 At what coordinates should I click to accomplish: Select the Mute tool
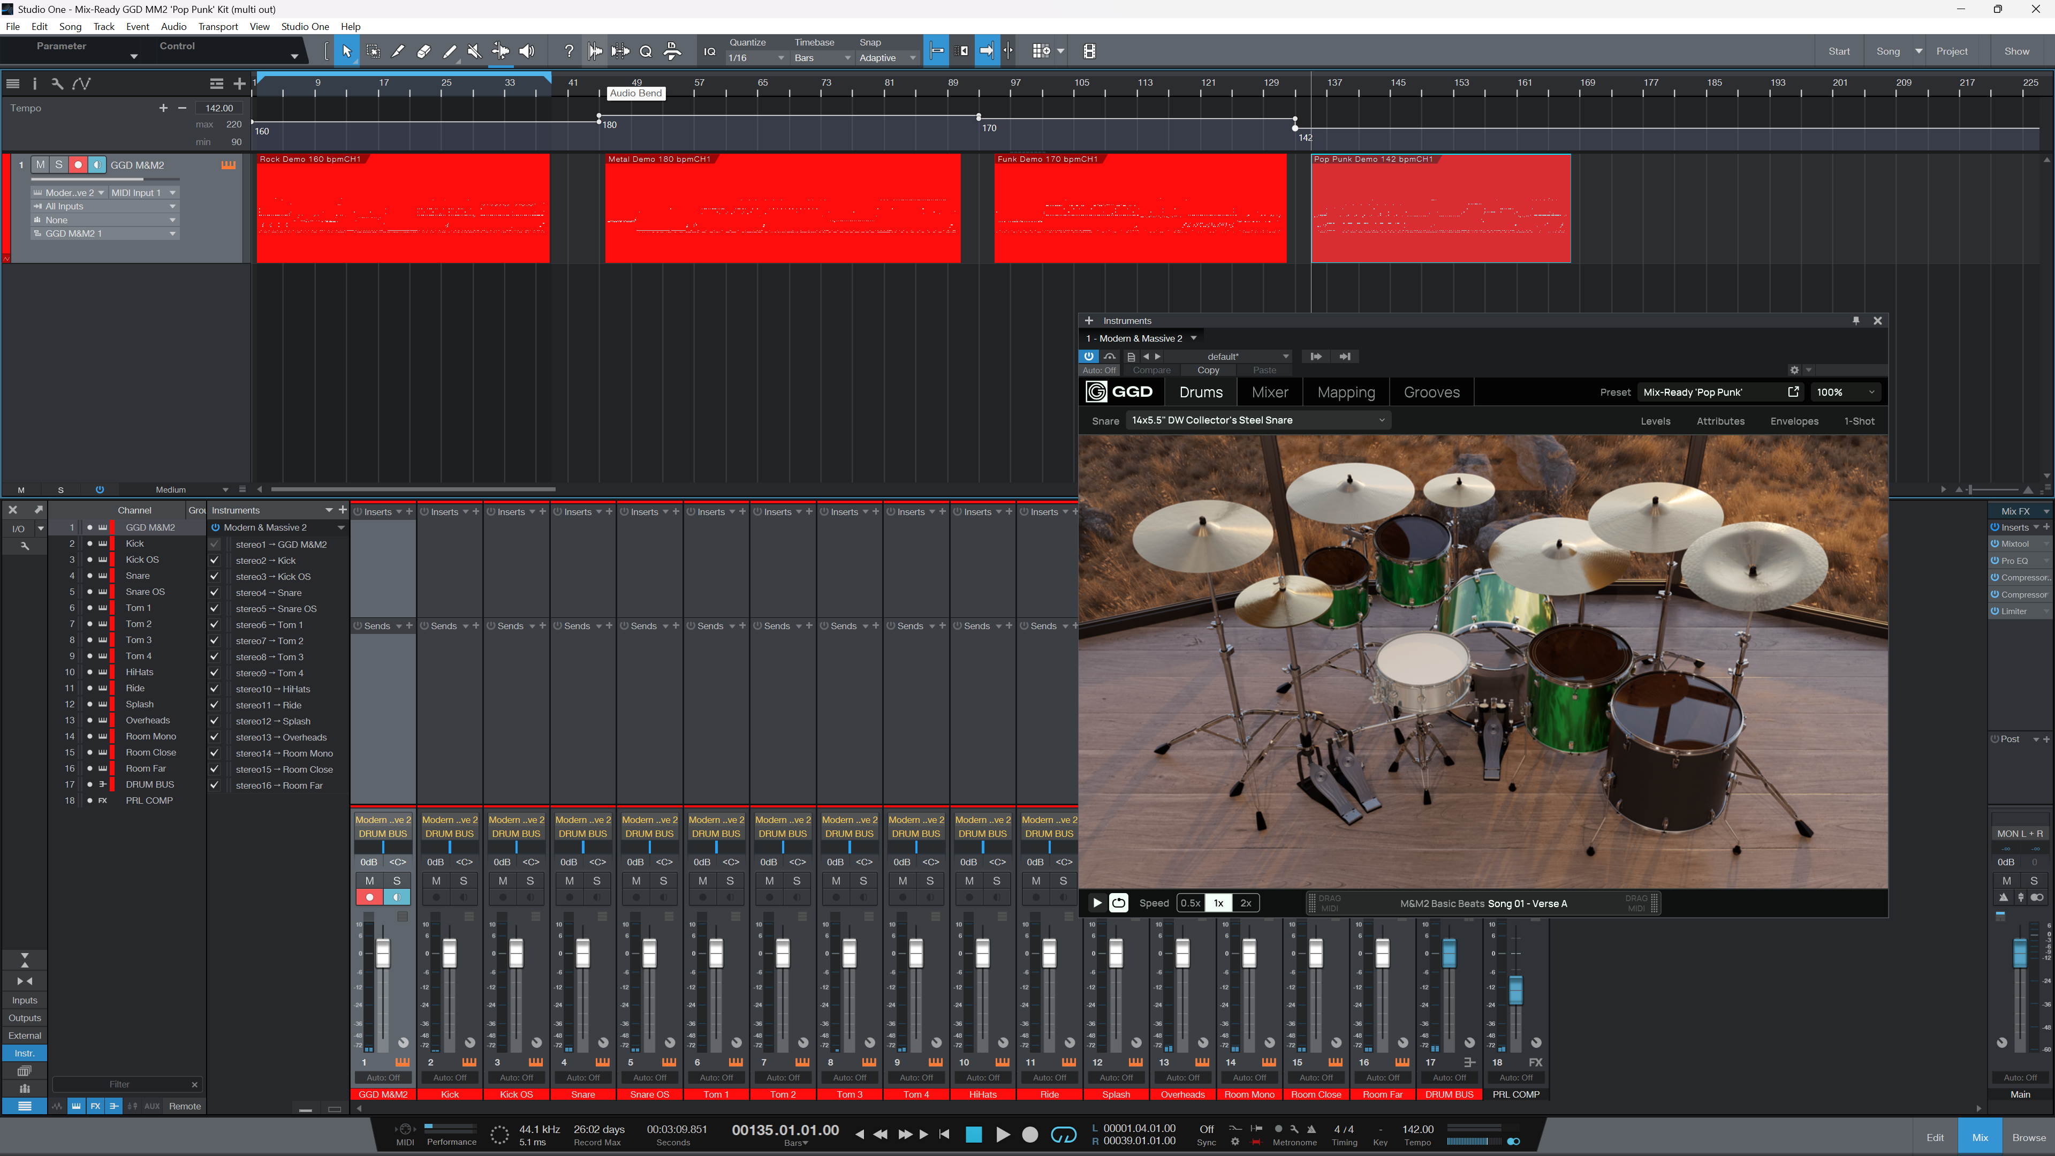tap(475, 51)
